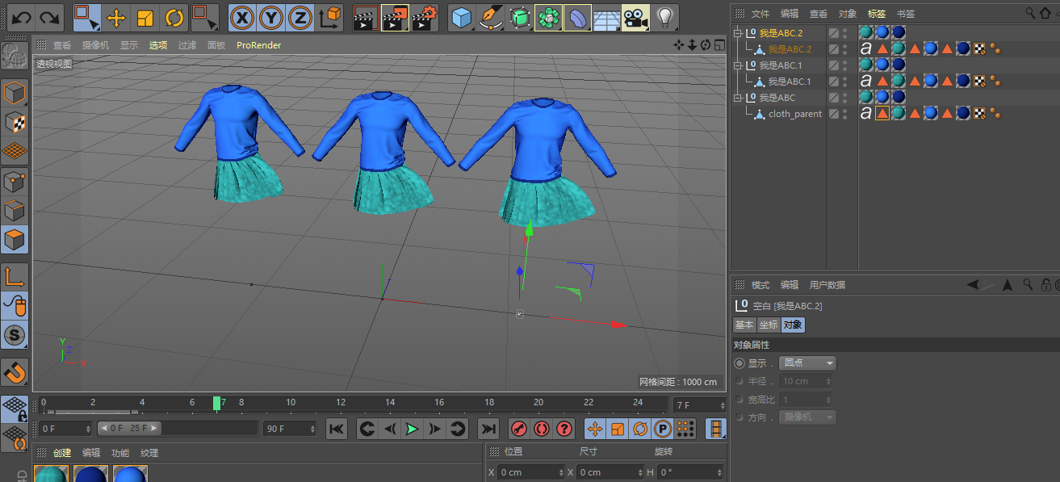Click the Record keyframe red button
1060x482 pixels.
click(x=520, y=429)
